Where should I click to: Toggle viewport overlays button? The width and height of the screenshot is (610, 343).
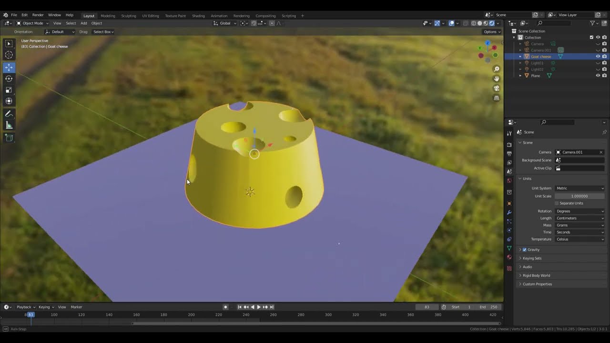451,23
